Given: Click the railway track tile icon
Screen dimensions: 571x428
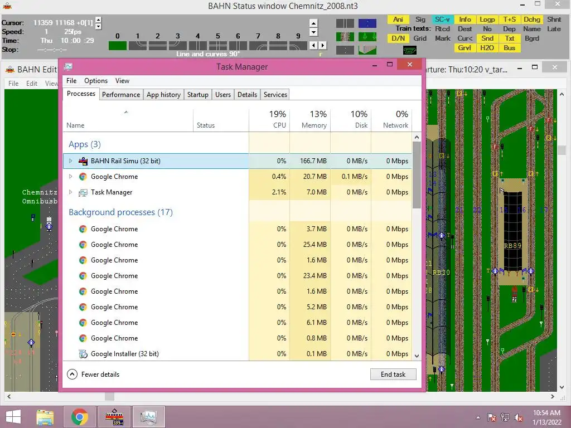Looking at the screenshot, I should pyautogui.click(x=345, y=37).
